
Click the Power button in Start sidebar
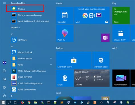point(4,96)
